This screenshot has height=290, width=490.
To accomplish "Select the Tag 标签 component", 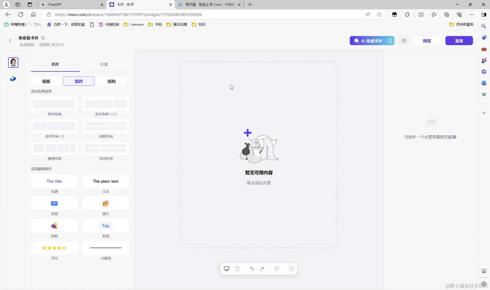I will 106,226.
